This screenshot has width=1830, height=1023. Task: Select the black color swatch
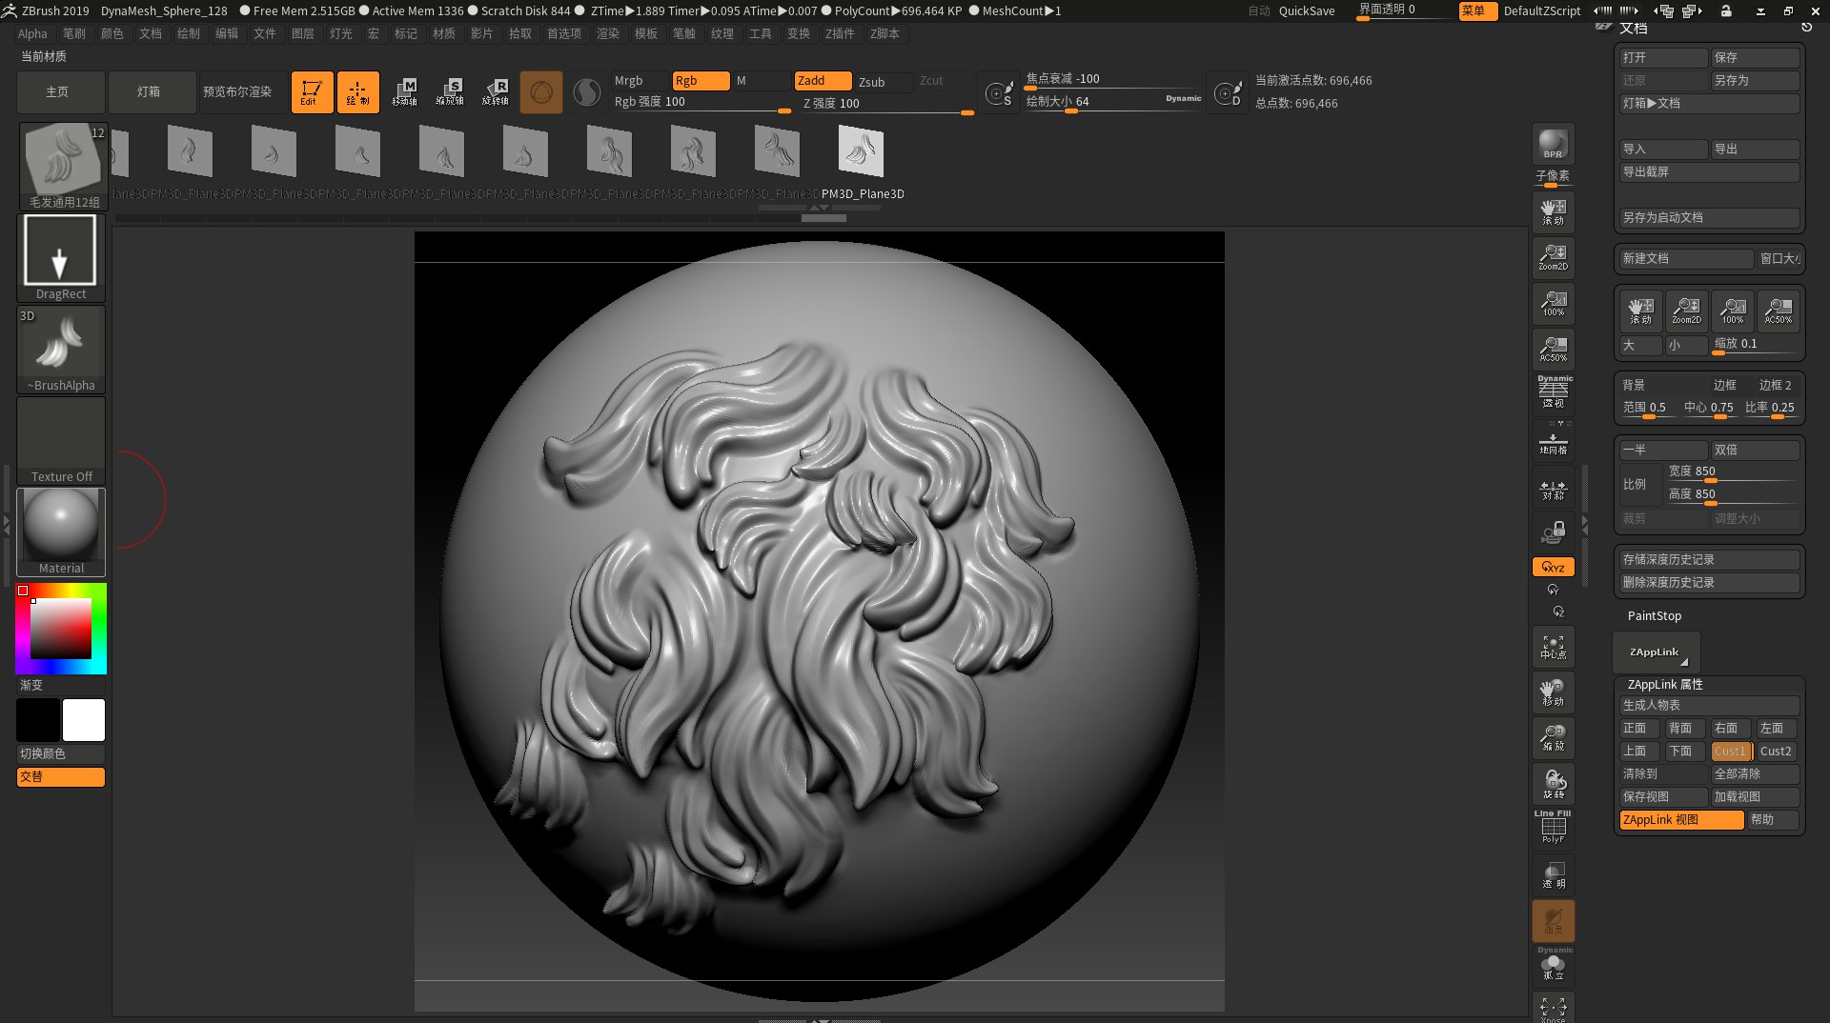tap(36, 719)
